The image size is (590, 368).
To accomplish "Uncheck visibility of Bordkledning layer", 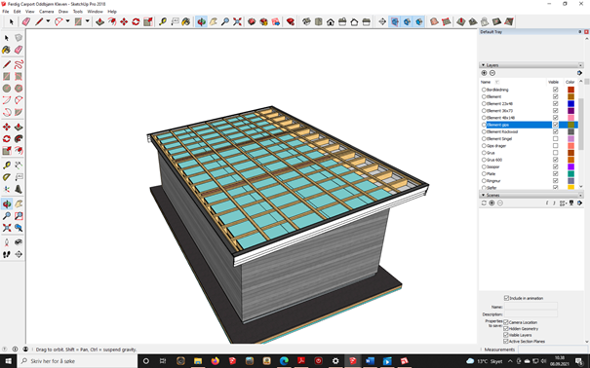I will click(x=556, y=90).
